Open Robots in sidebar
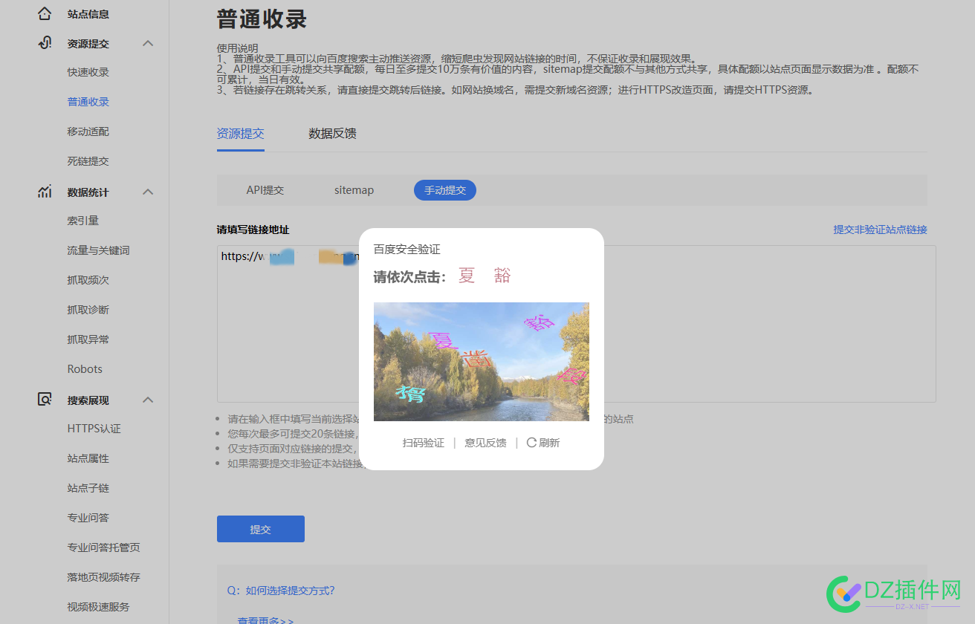 (85, 369)
